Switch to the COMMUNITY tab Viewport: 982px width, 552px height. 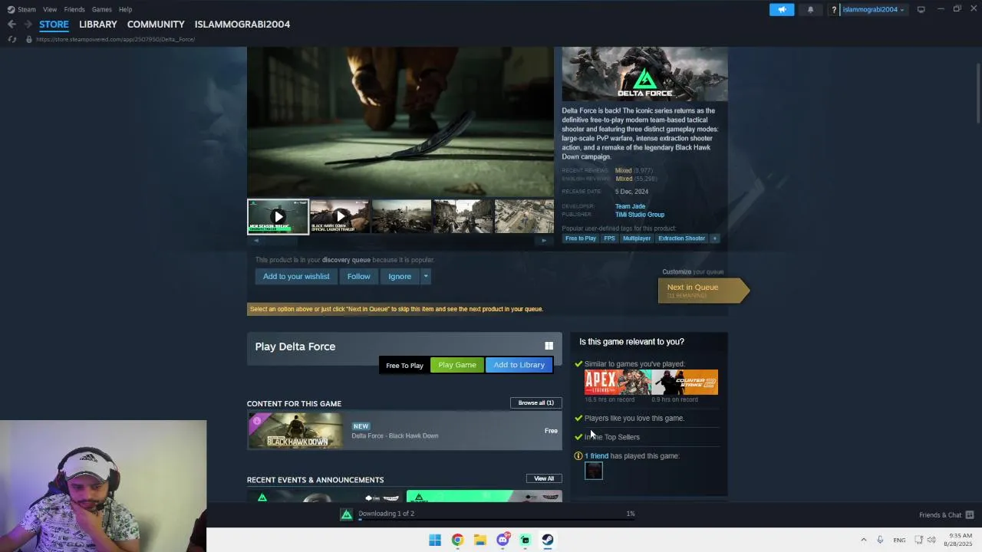(156, 24)
